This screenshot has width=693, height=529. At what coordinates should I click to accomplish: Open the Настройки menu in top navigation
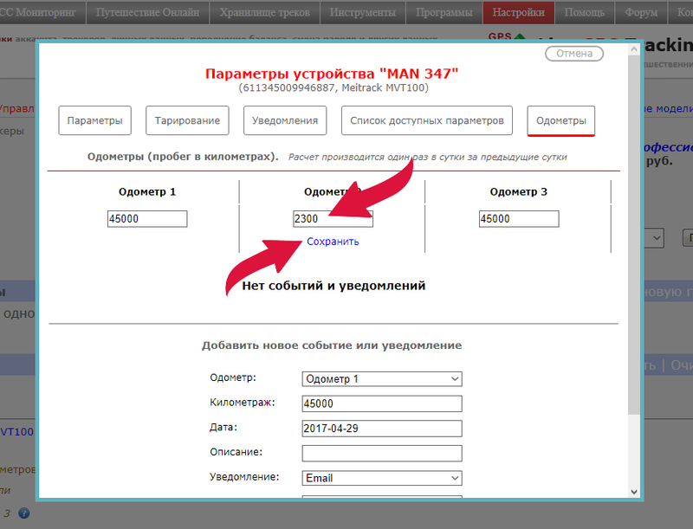519,12
